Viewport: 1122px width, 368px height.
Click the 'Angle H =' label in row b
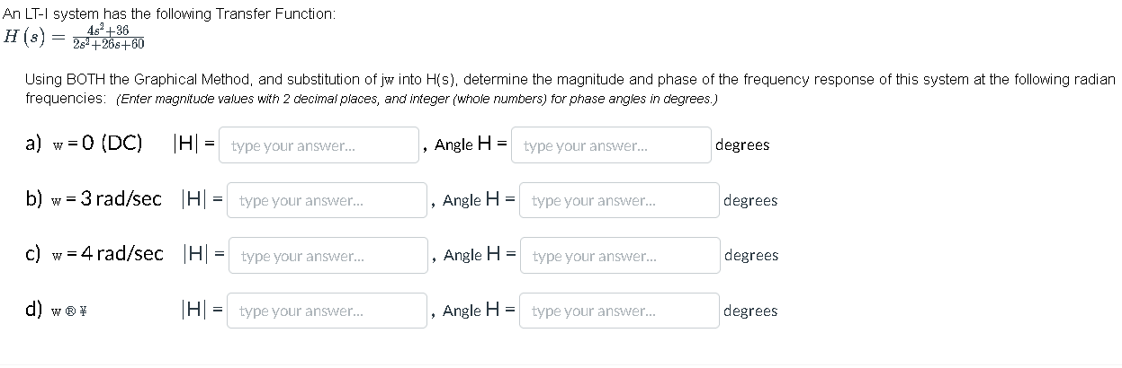(479, 200)
